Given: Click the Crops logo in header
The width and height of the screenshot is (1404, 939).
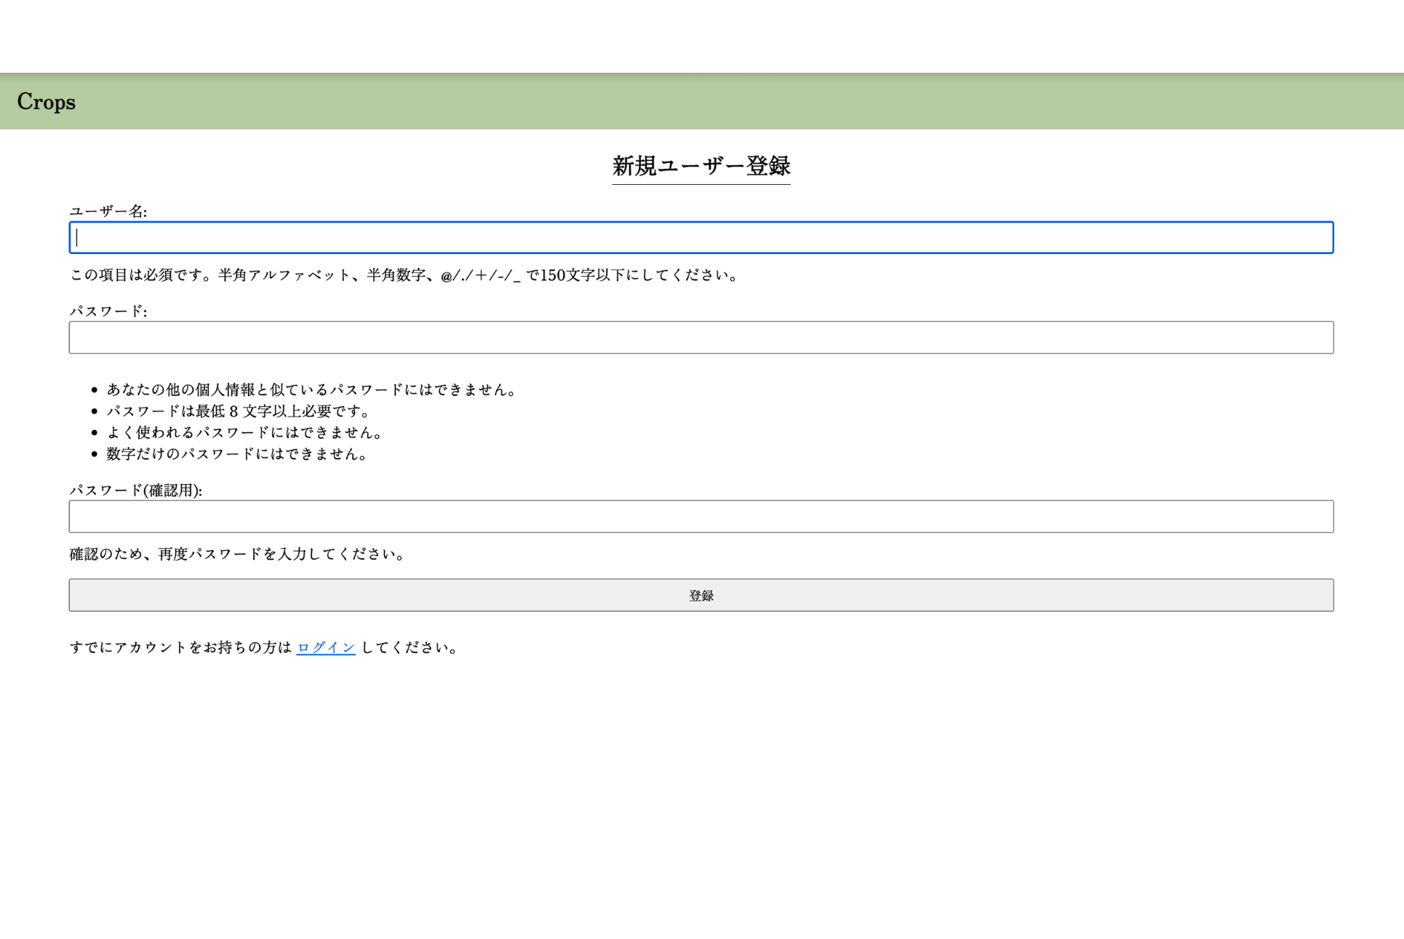Looking at the screenshot, I should pyautogui.click(x=46, y=102).
